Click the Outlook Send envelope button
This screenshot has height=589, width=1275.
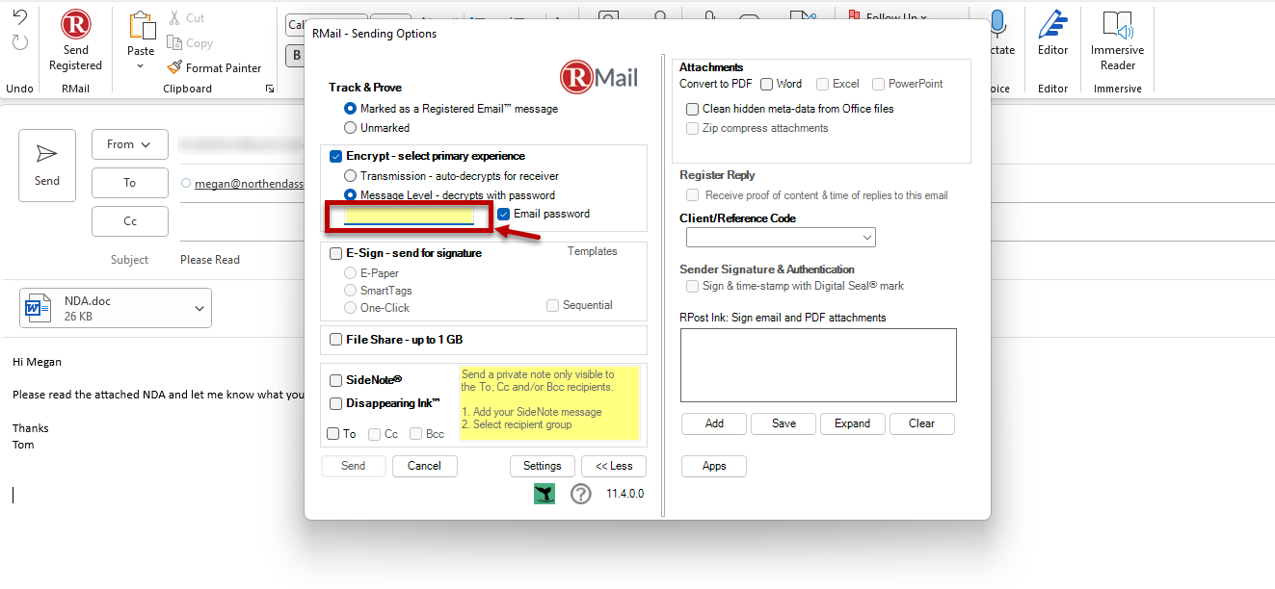coord(47,166)
